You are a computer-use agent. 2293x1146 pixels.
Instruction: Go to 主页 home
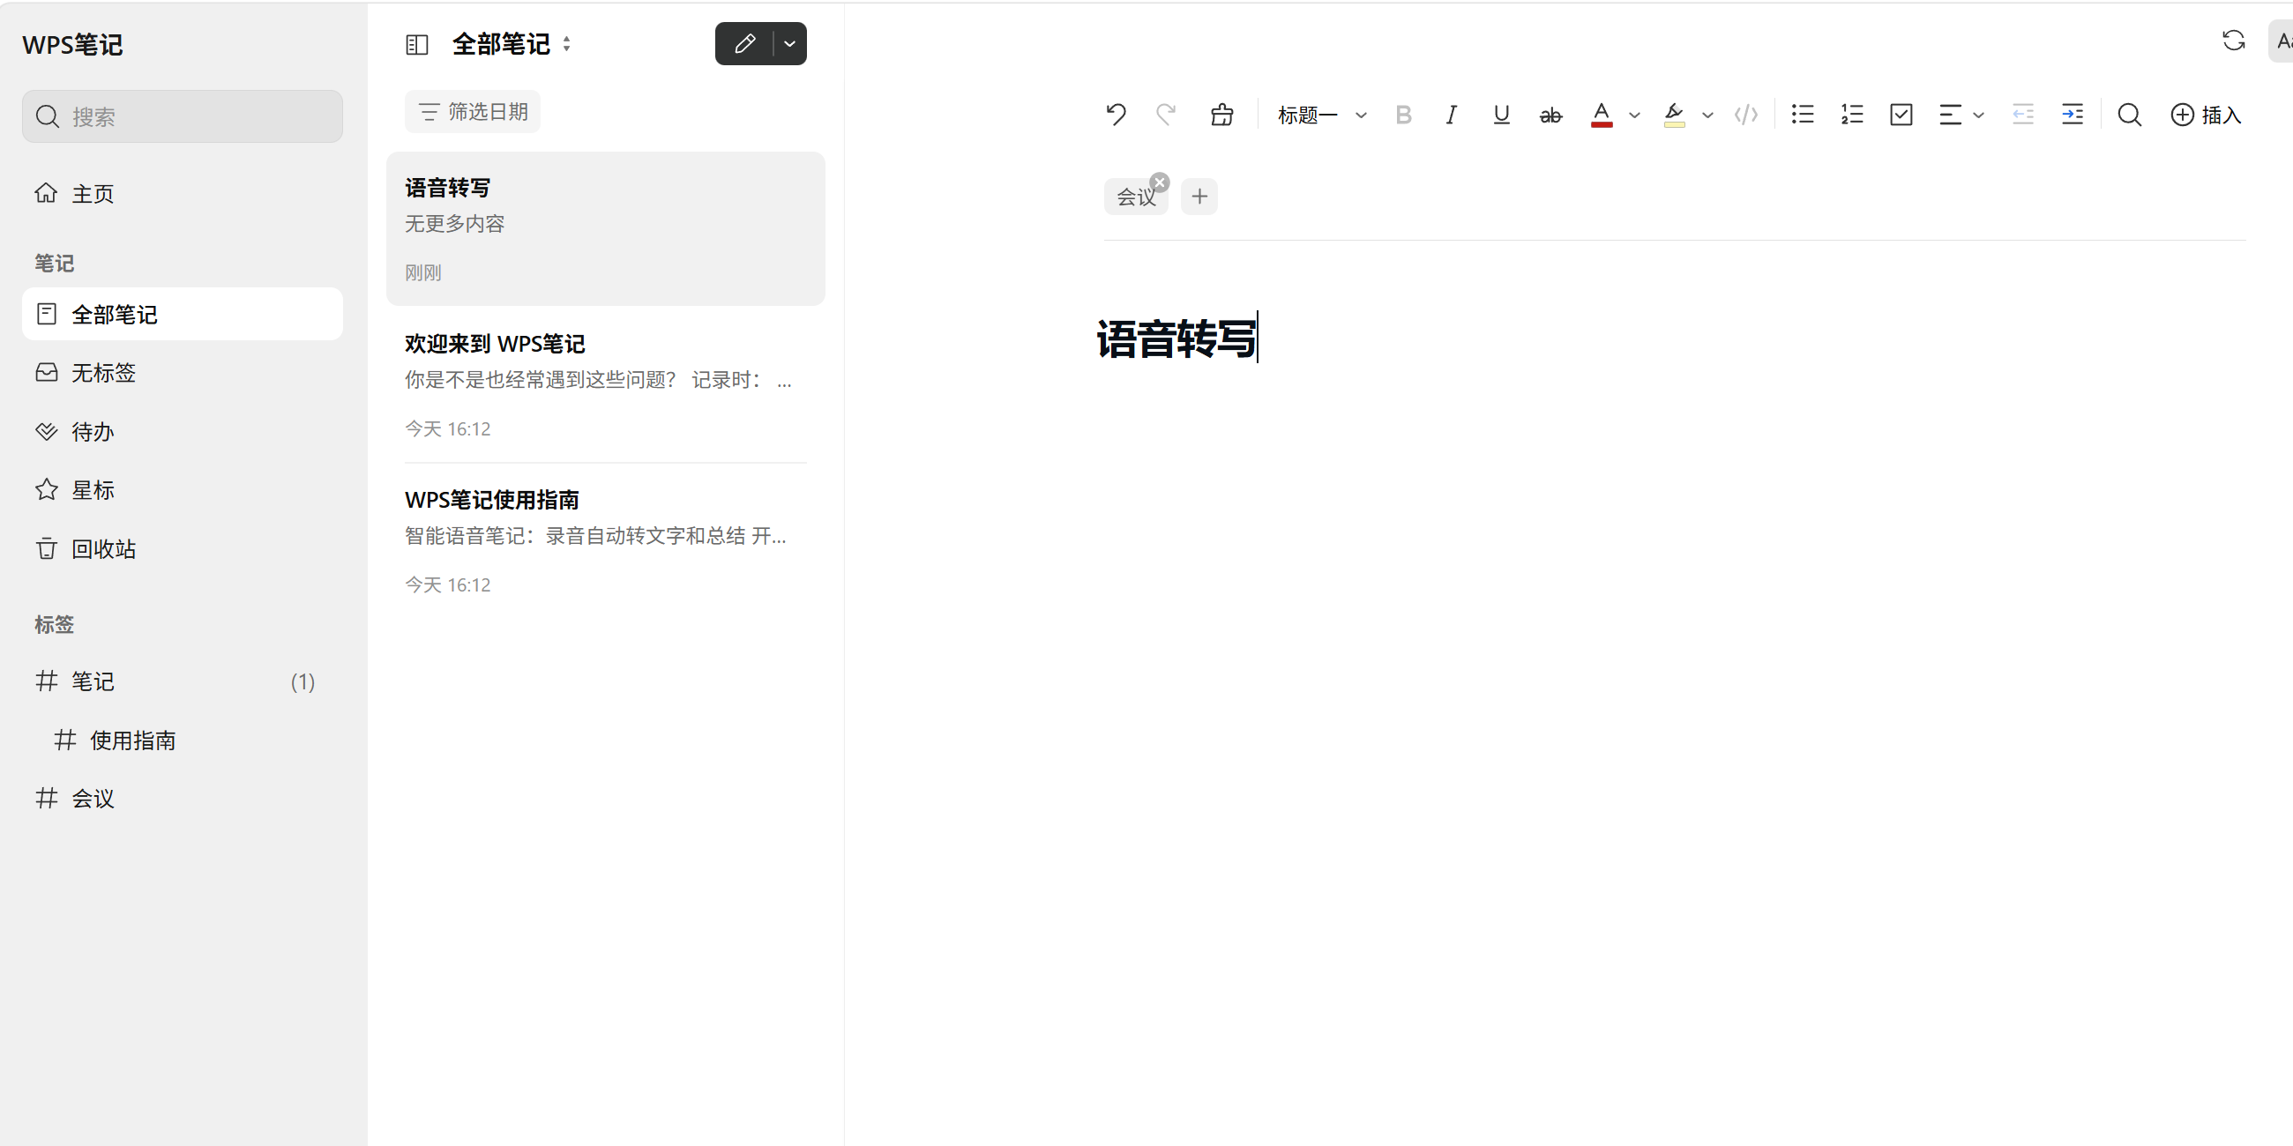click(183, 194)
